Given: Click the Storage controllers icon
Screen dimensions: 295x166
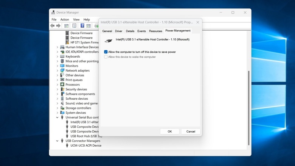Looking at the screenshot, I should point(62,108).
